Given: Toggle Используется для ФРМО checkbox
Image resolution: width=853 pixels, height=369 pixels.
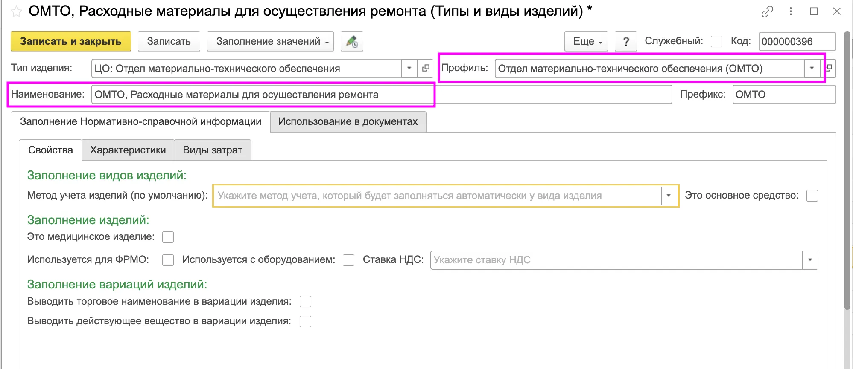Looking at the screenshot, I should point(168,260).
